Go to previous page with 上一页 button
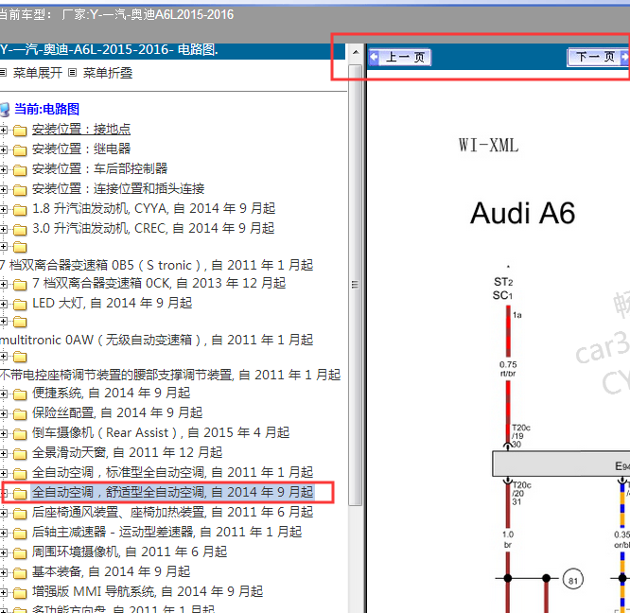This screenshot has width=630, height=613. click(400, 57)
